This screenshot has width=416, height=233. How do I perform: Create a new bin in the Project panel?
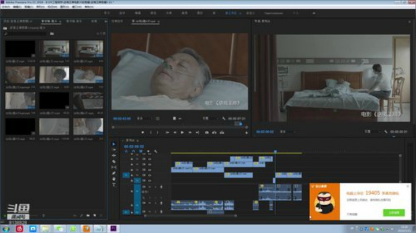tap(88, 216)
